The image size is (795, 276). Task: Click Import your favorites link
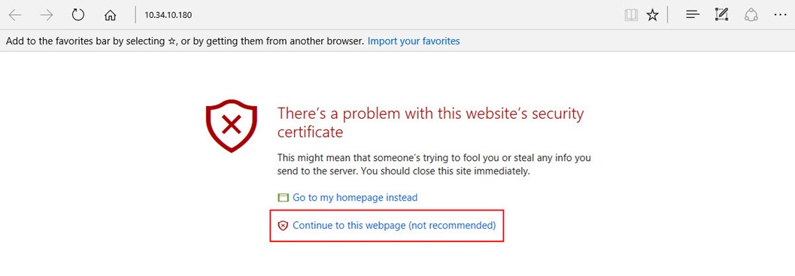[x=414, y=41]
